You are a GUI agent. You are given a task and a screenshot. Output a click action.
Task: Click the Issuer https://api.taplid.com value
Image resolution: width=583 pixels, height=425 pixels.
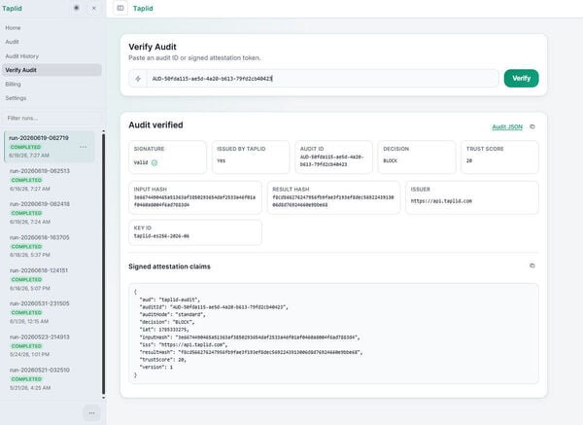[441, 201]
